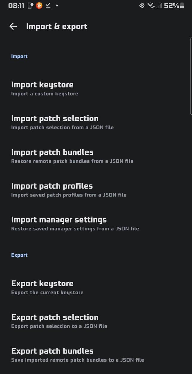Tap the Import section header
The width and height of the screenshot is (192, 374).
[19, 56]
